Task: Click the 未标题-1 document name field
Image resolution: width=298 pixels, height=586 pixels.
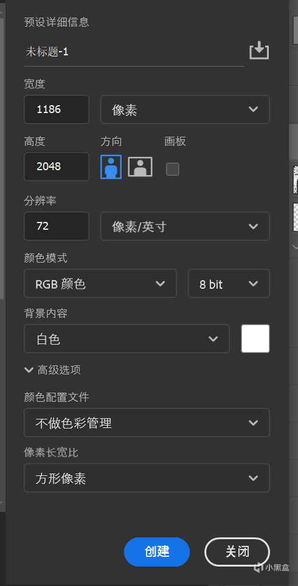Action: point(134,52)
